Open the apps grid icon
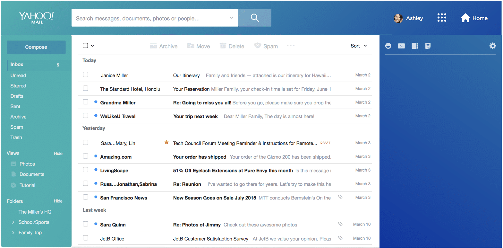This screenshot has height=248, width=503. (442, 18)
